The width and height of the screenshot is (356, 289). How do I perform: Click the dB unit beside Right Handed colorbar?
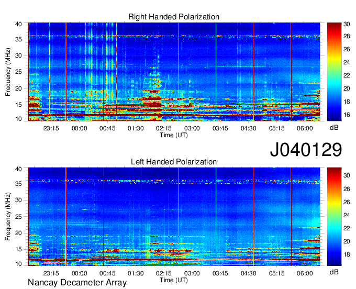334,128
